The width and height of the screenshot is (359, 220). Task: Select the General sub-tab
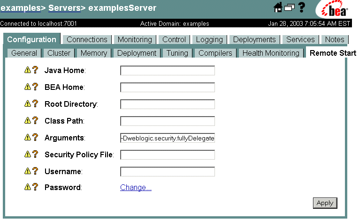click(24, 53)
